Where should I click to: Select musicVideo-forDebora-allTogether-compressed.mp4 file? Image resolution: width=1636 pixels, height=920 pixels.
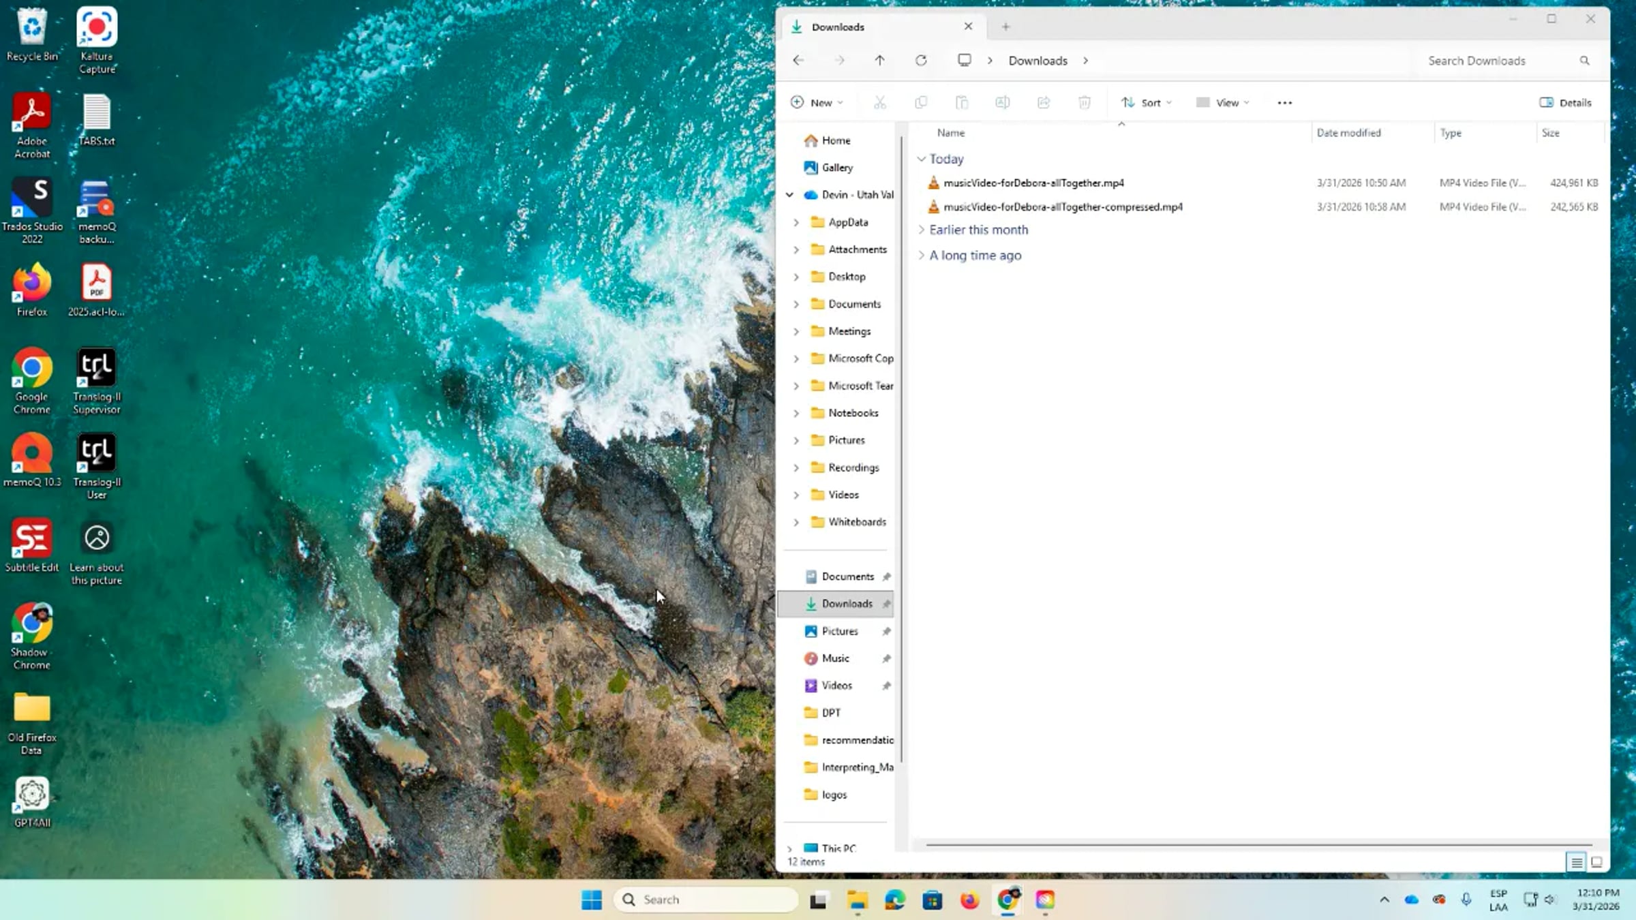(1063, 207)
